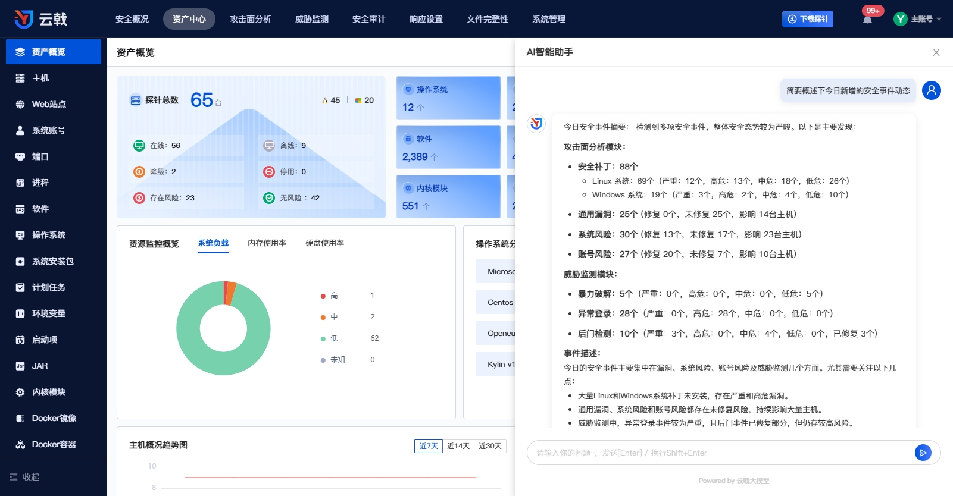Click the green 低 legend dot
This screenshot has width=953, height=496.
click(323, 338)
